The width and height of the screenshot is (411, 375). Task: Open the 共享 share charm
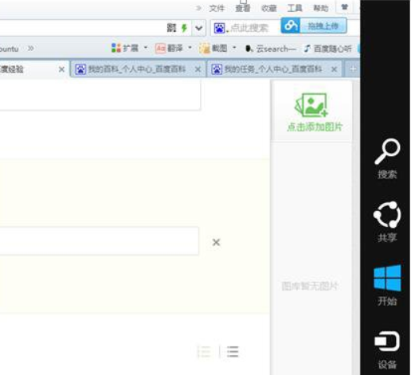[387, 221]
